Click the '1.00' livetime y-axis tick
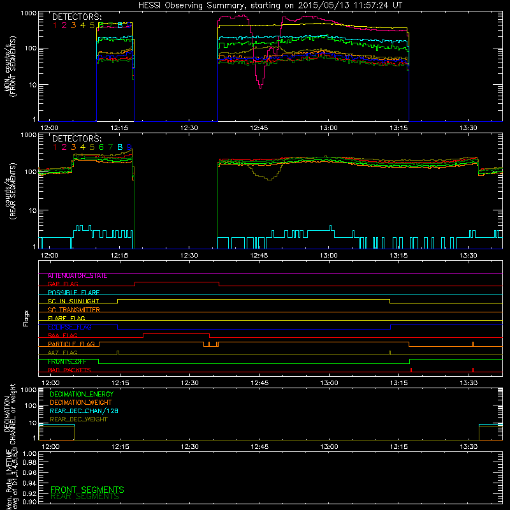Viewport: 510px width, 510px height. click(29, 454)
